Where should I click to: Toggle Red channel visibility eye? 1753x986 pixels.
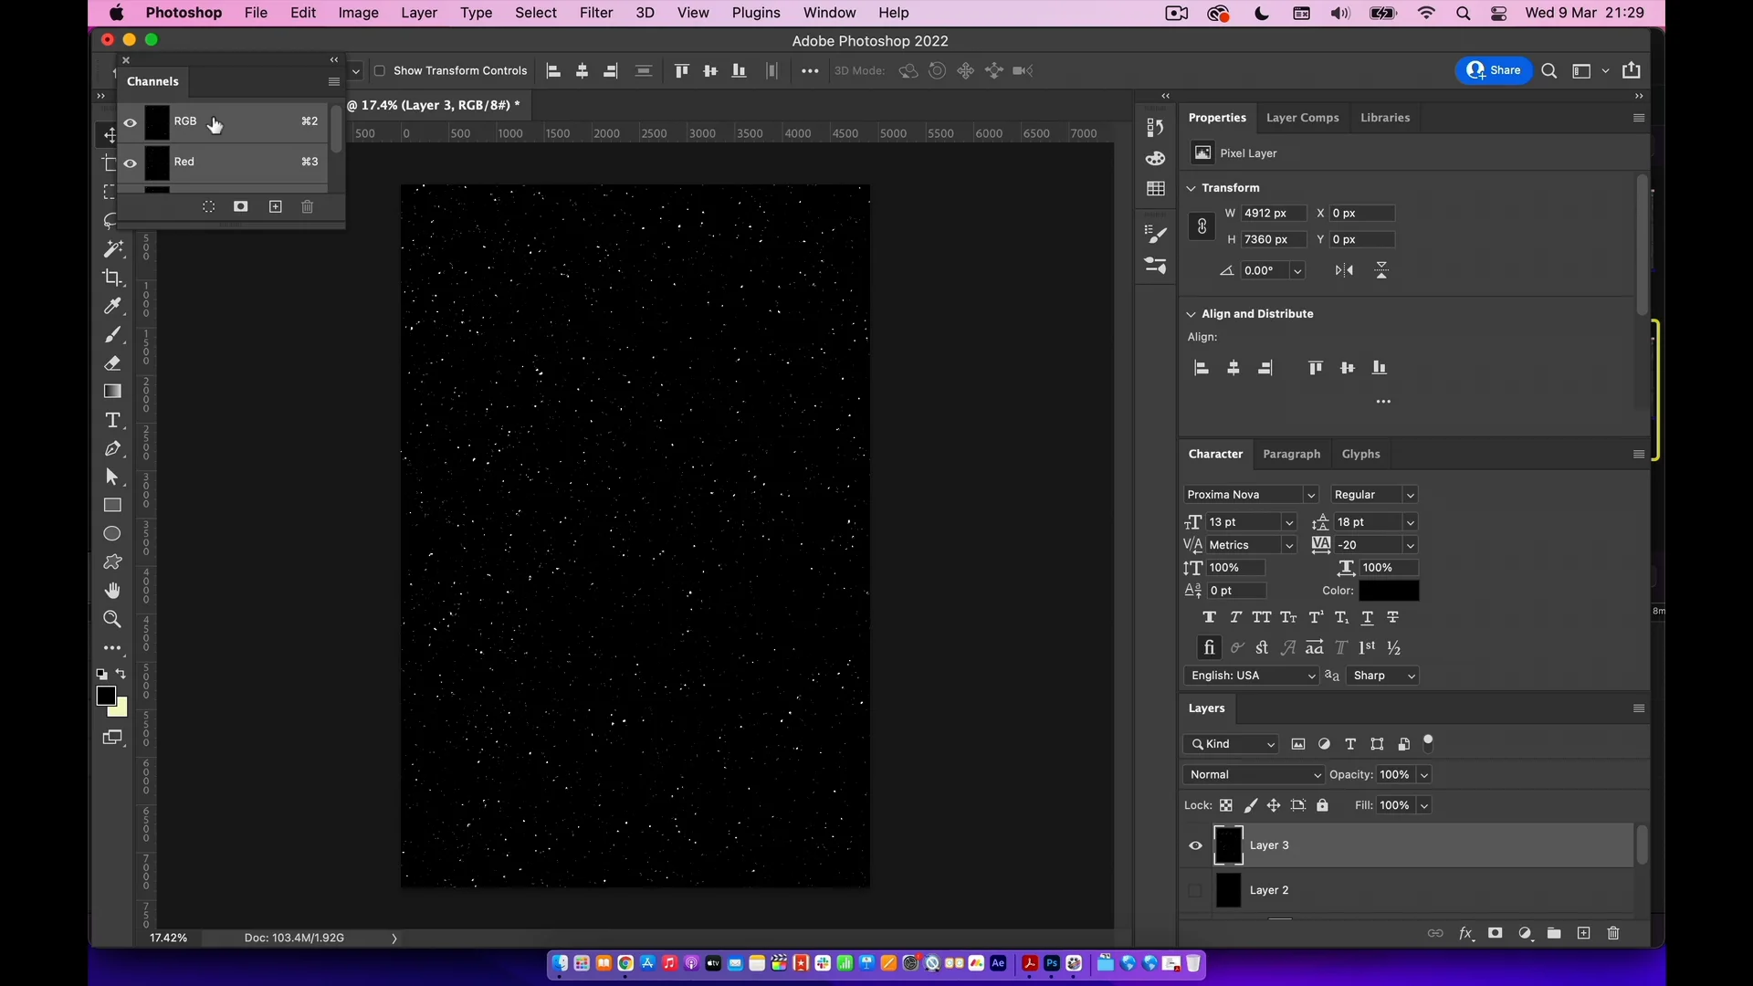pos(131,163)
